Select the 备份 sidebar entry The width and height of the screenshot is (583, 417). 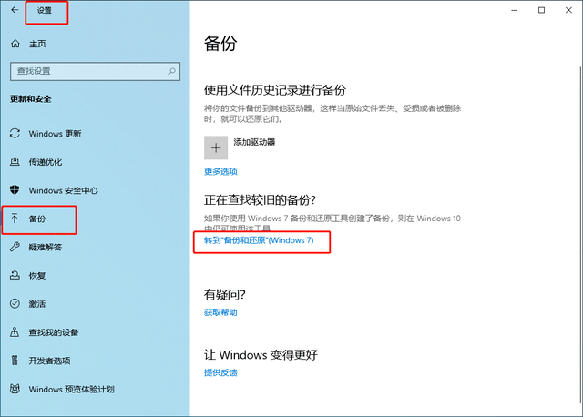pyautogui.click(x=39, y=219)
